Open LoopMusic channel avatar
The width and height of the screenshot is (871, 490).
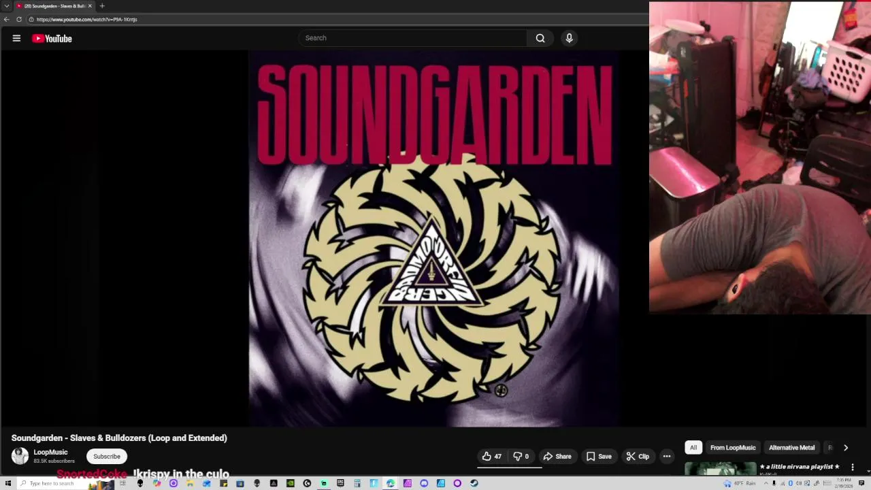tap(20, 456)
